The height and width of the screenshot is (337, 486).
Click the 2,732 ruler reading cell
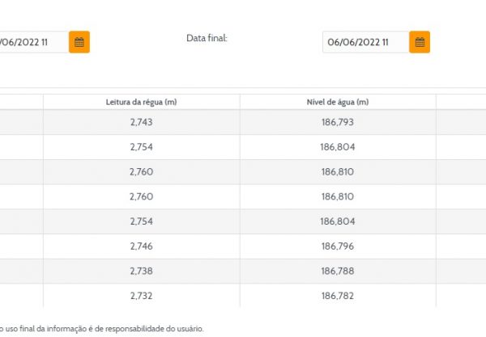click(x=141, y=296)
